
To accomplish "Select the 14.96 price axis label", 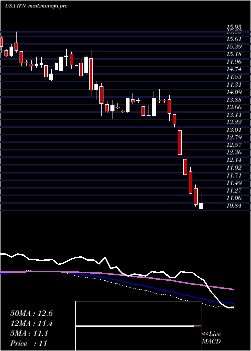I will pyautogui.click(x=234, y=62).
